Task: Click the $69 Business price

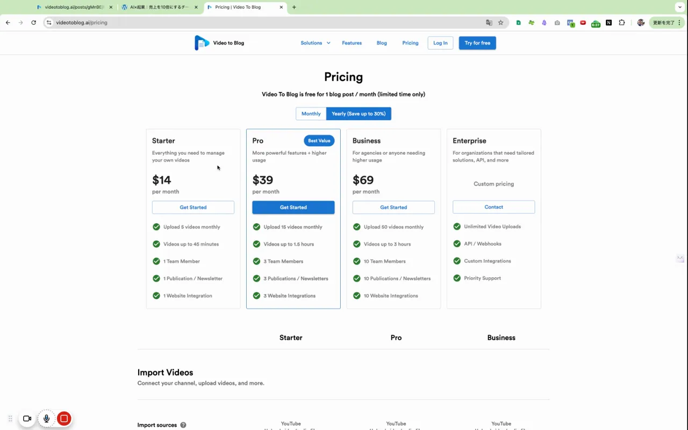Action: [363, 180]
